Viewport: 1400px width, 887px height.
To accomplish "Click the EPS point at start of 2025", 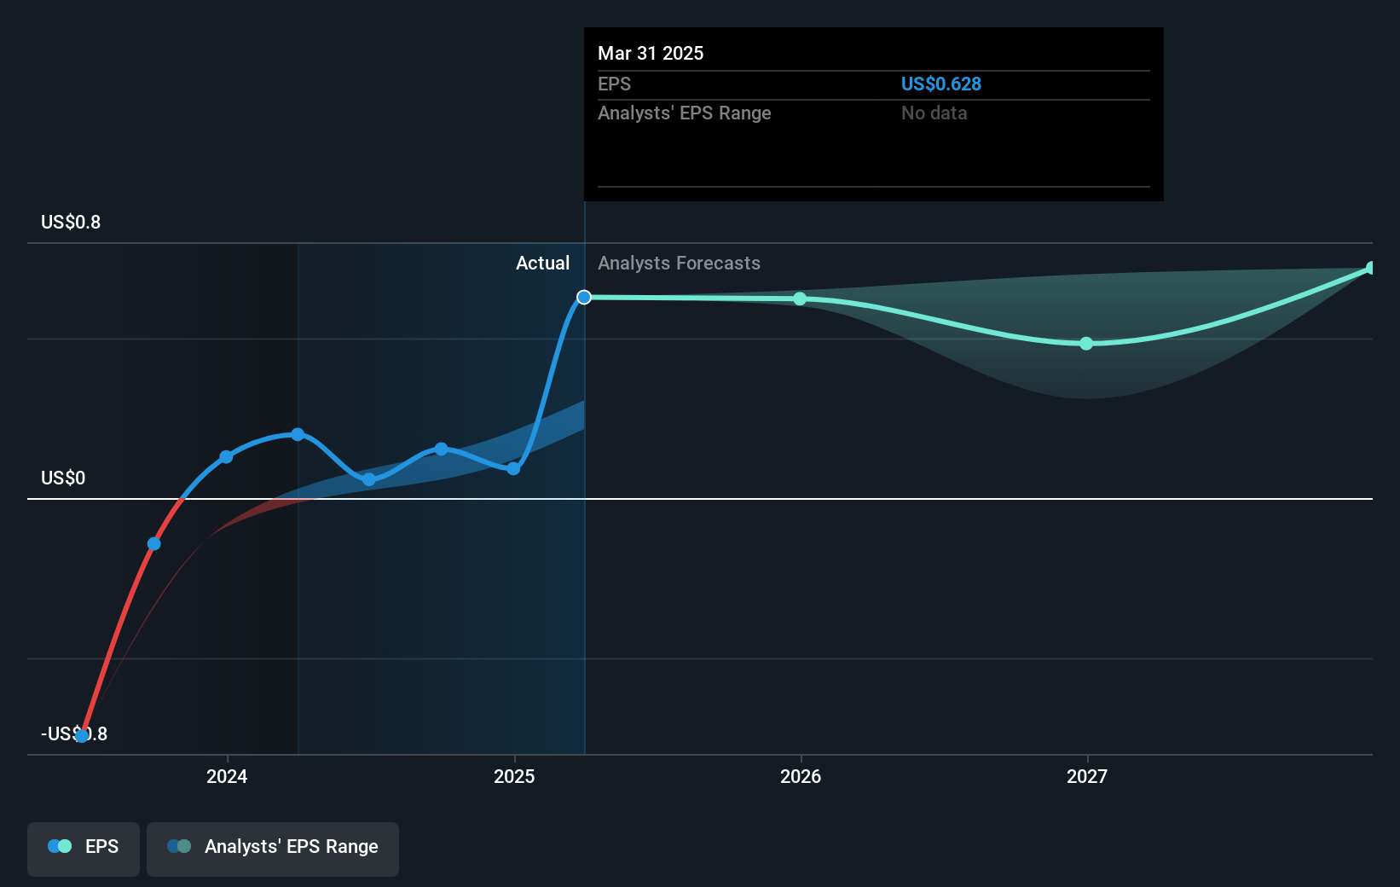I will tap(513, 468).
